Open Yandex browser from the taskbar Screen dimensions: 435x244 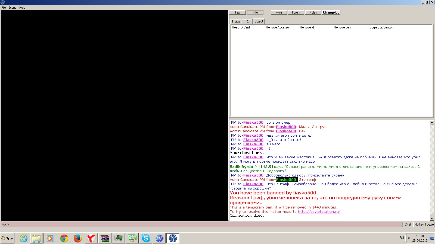91,238
